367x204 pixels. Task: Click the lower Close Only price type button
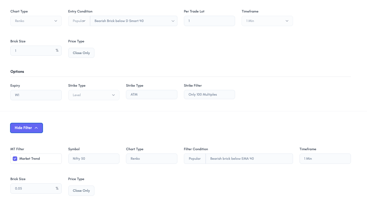point(81,191)
